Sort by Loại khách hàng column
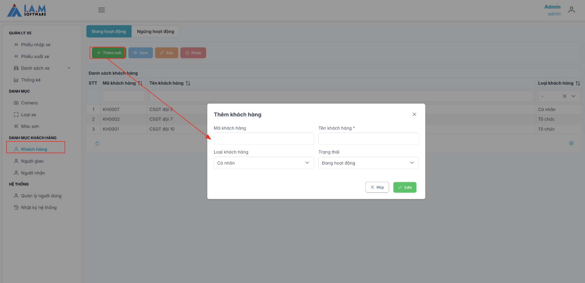Screen dimensions: 585x283 pyautogui.click(x=578, y=83)
